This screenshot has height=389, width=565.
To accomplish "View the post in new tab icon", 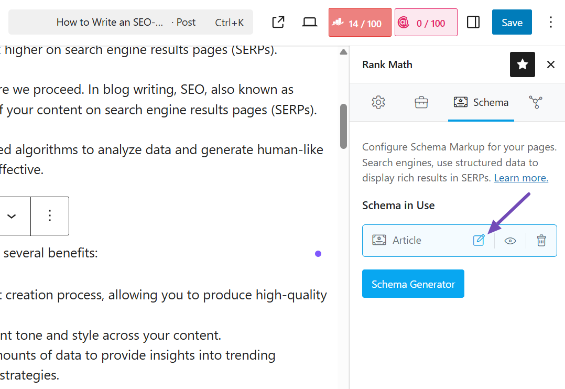I will 278,22.
